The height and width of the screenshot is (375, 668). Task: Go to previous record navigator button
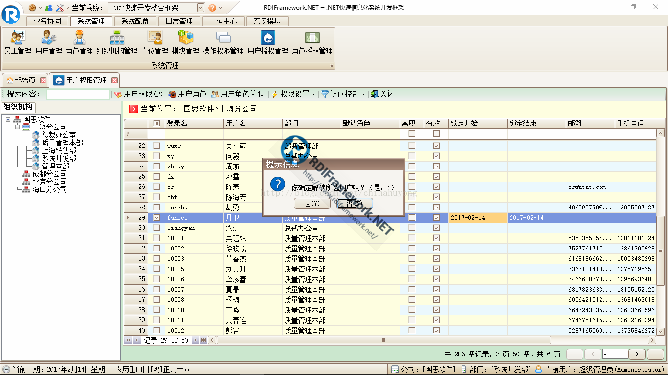pyautogui.click(x=136, y=340)
